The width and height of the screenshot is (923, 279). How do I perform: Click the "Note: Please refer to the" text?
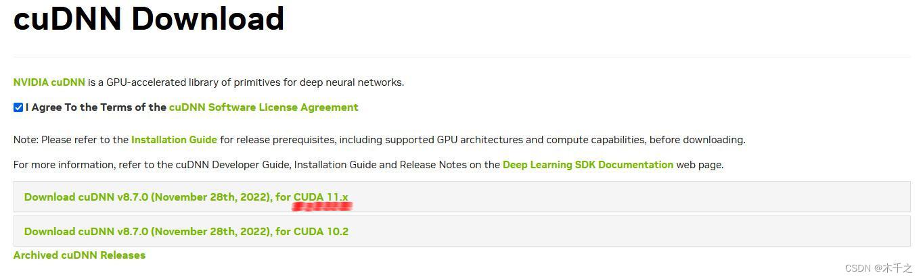pyautogui.click(x=71, y=140)
